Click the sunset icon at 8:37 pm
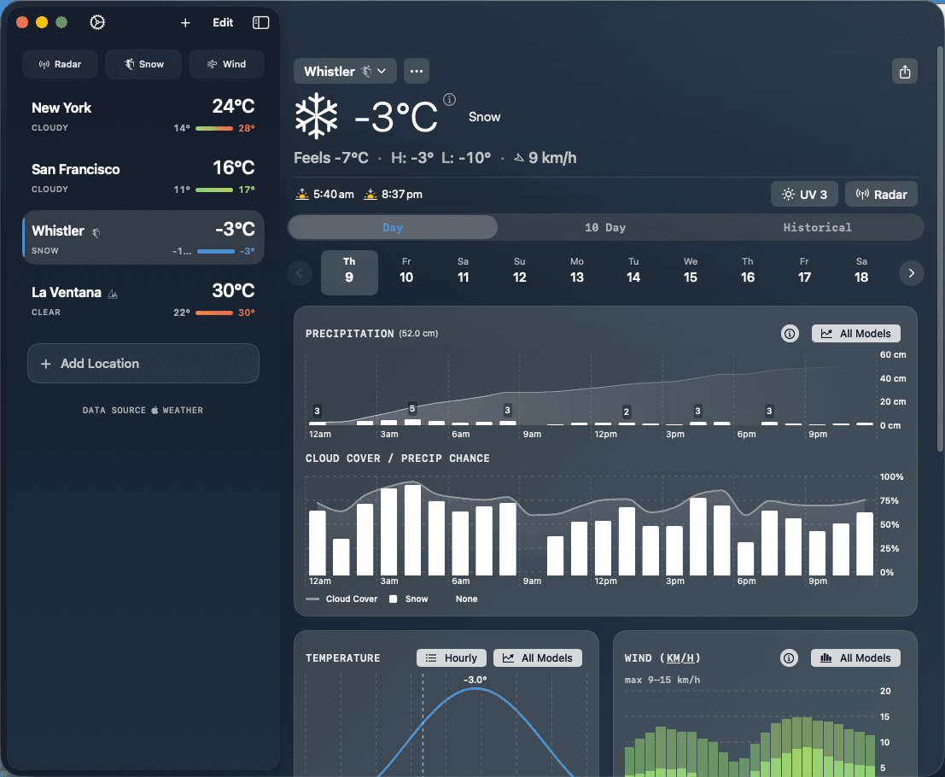945x777 pixels. pos(370,194)
